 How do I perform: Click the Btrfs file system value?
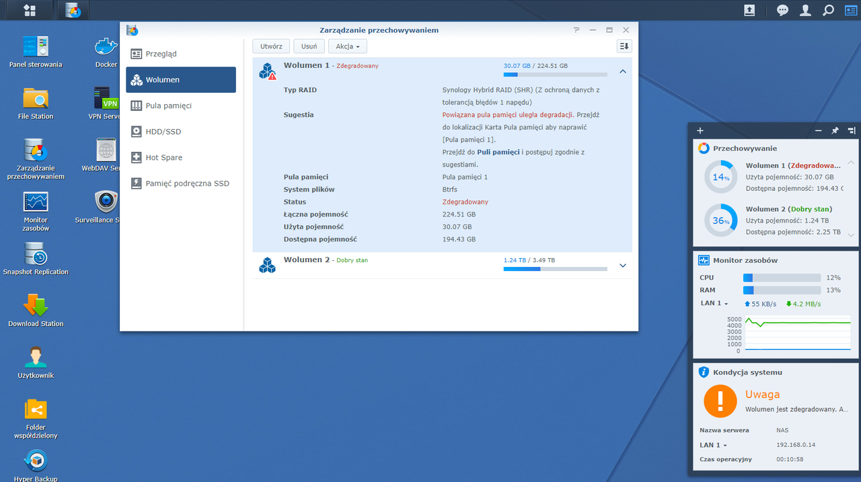[x=449, y=190]
